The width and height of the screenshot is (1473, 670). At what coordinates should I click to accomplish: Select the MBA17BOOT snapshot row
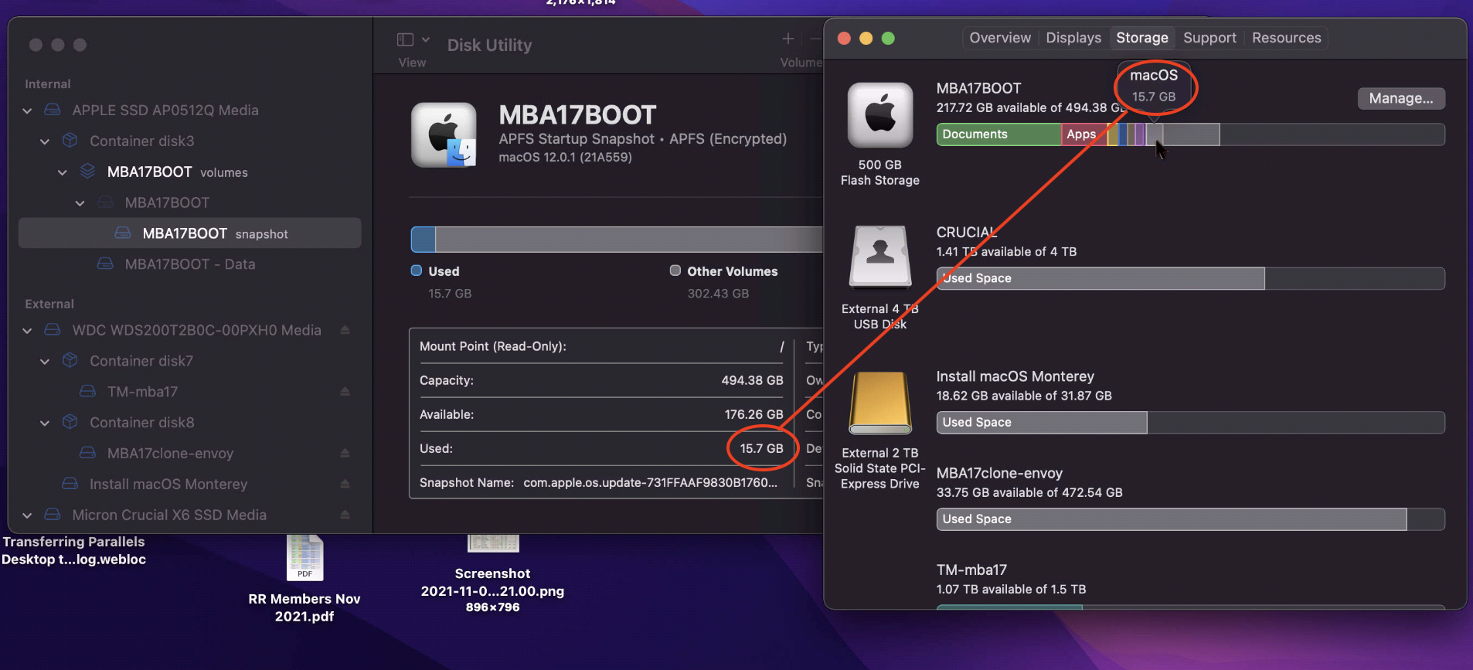pos(189,233)
